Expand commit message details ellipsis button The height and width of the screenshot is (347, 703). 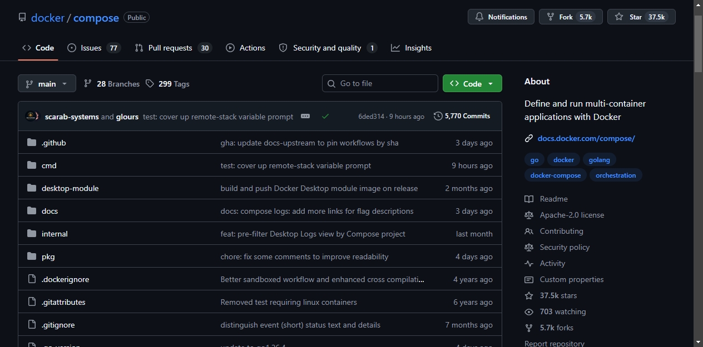tap(305, 116)
